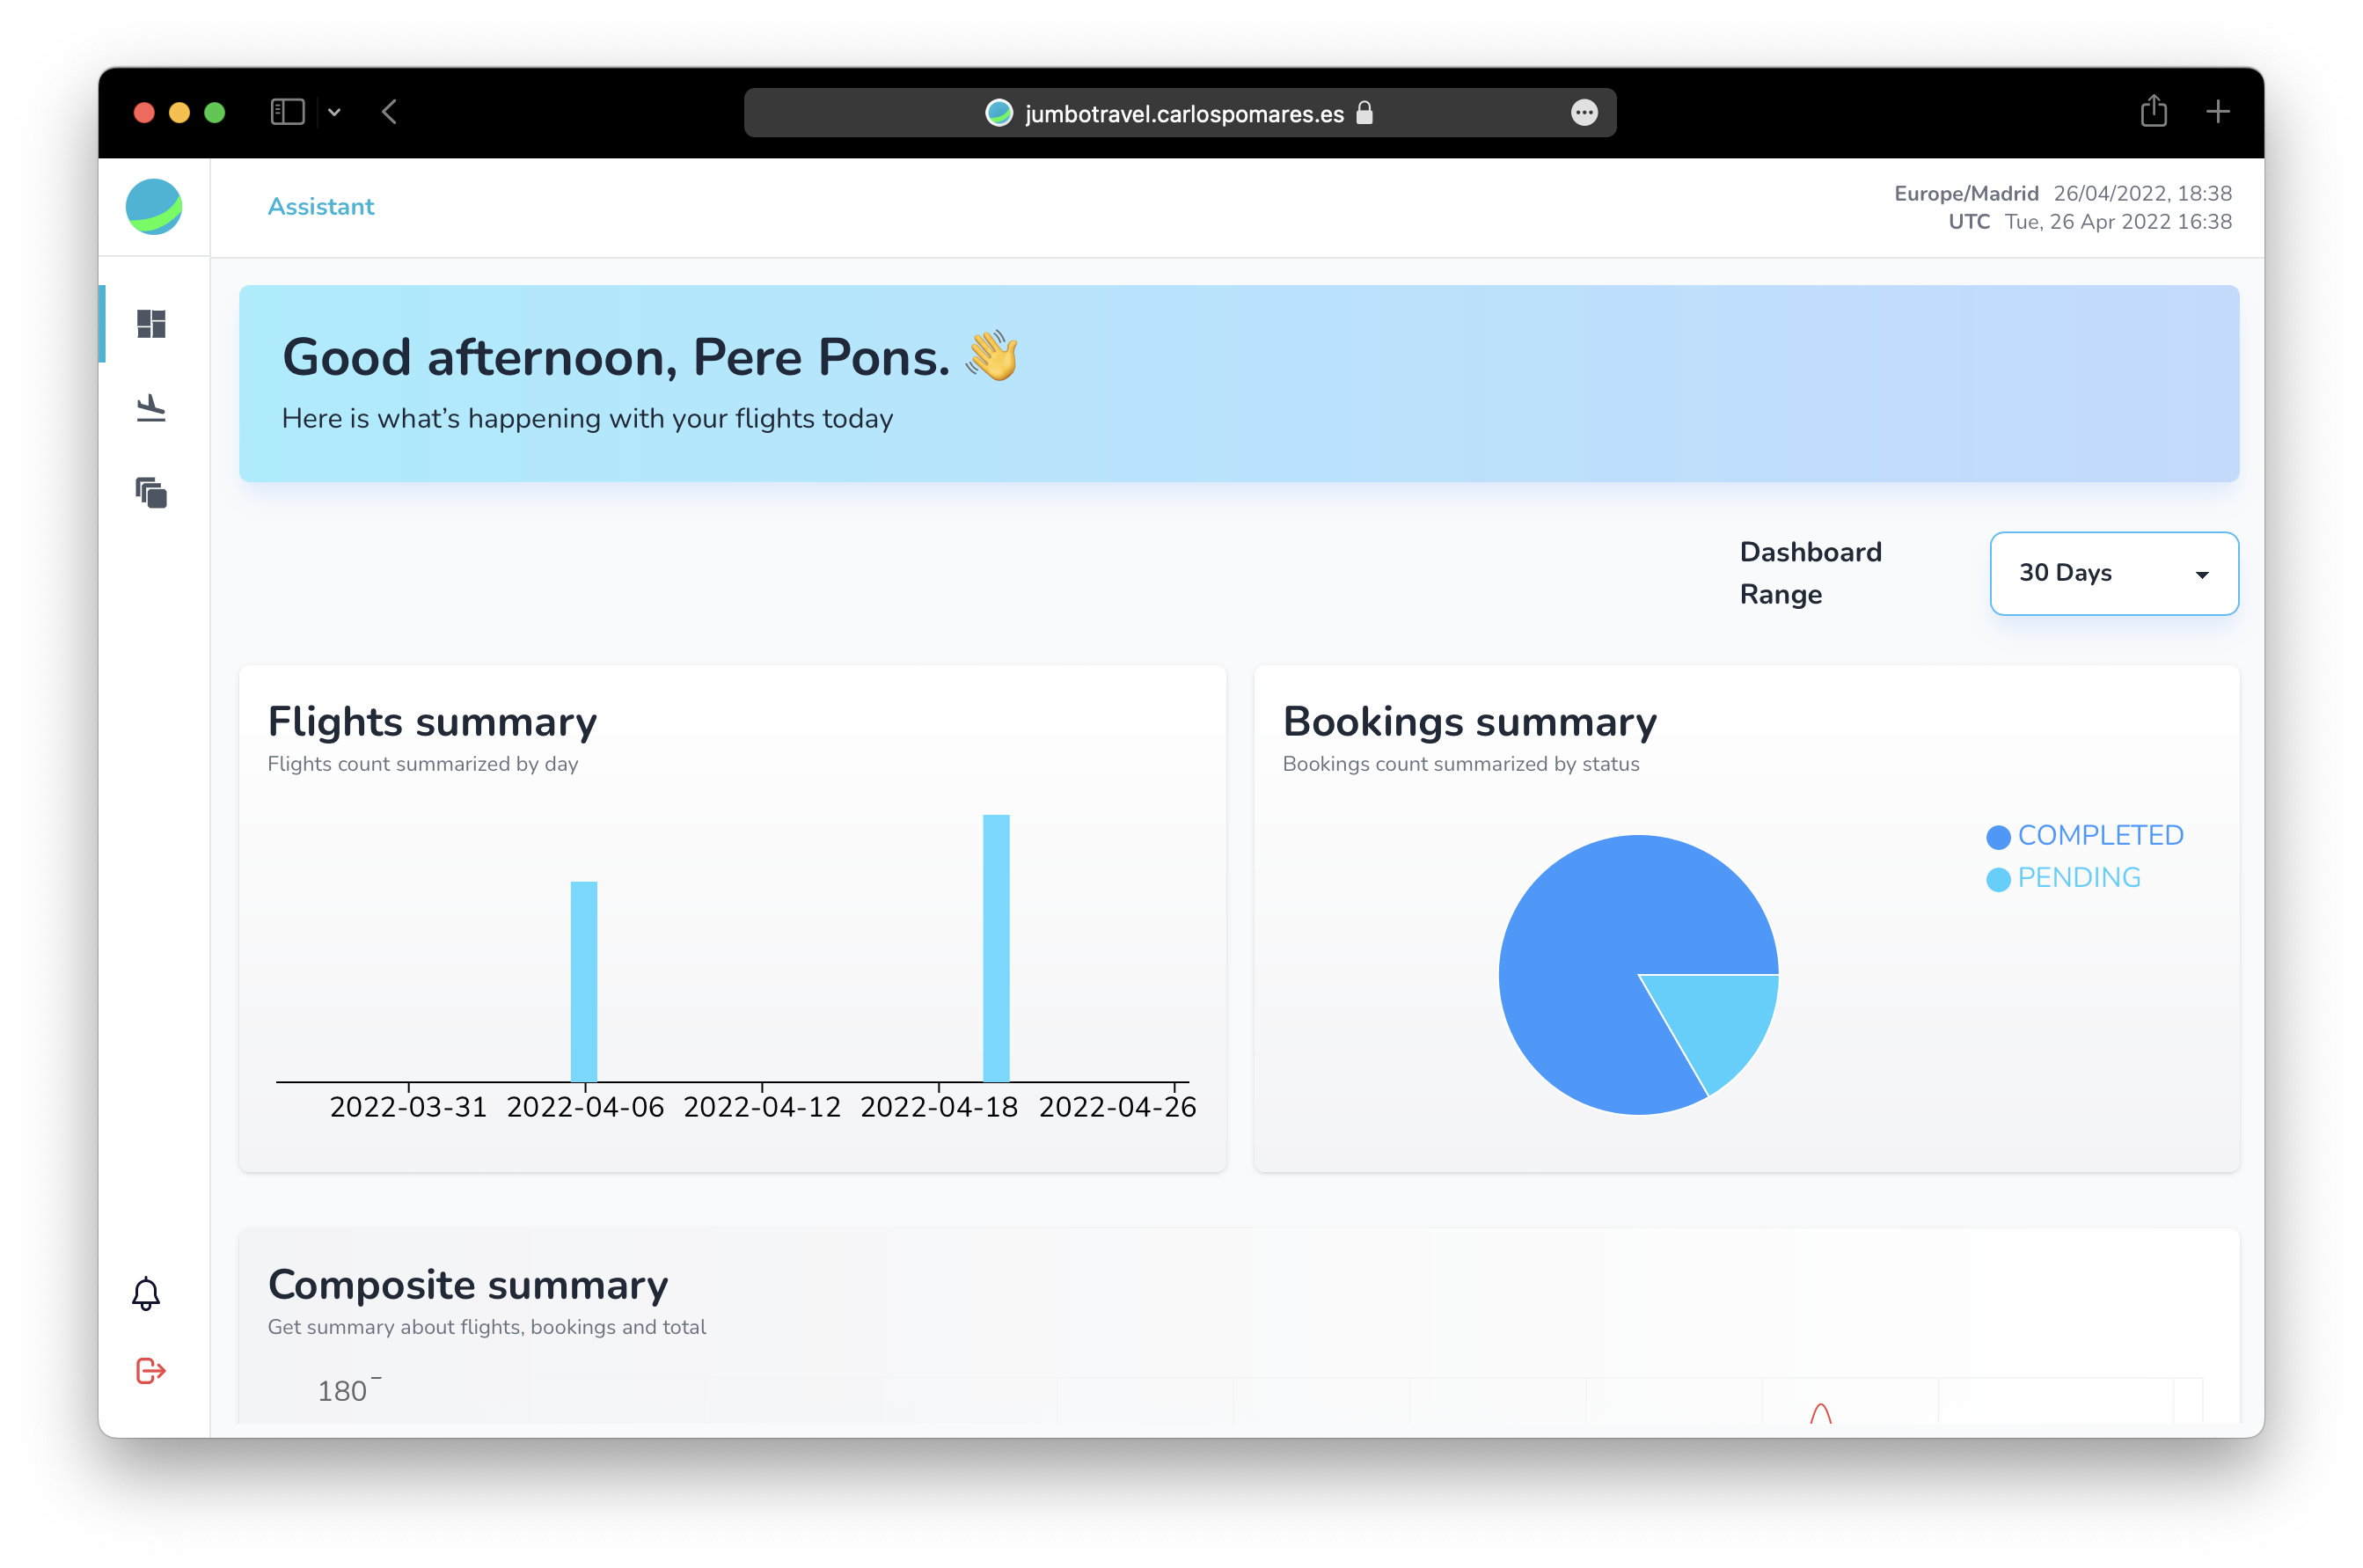Open the 30 Days range dropdown

pos(2113,573)
